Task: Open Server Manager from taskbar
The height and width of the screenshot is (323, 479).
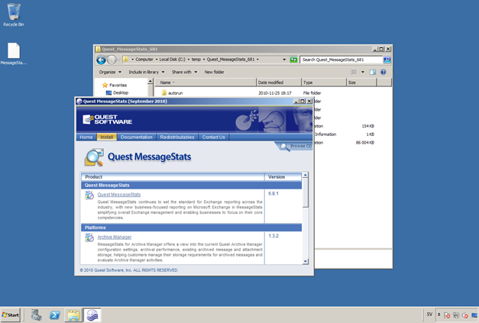Action: [x=37, y=315]
